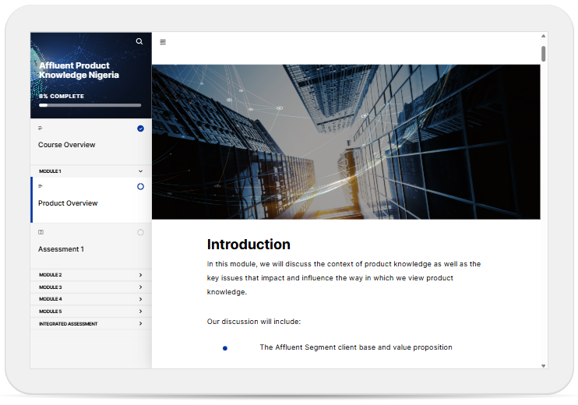578x405 pixels.
Task: Click the lesson icon above Product Overview
Action: tap(41, 186)
